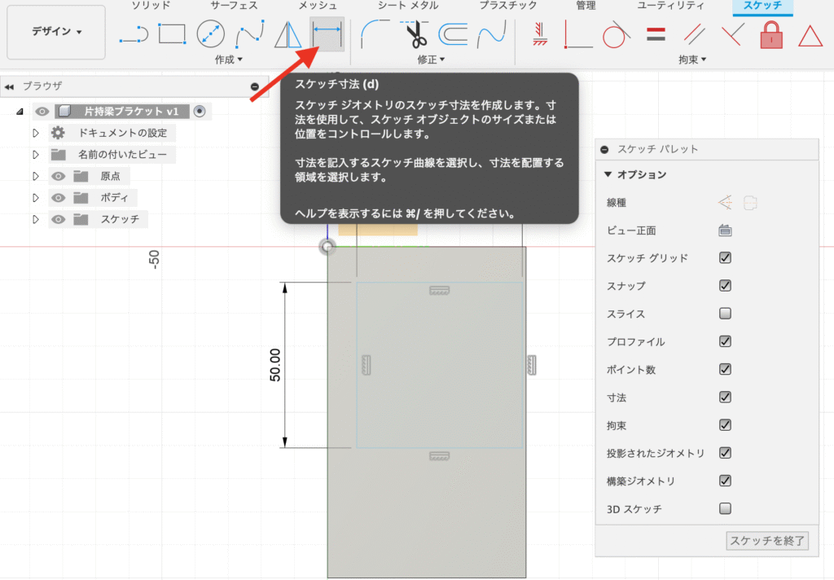Viewport: 834px width, 580px height.
Task: Apply the Equal constraint icon
Action: [656, 35]
